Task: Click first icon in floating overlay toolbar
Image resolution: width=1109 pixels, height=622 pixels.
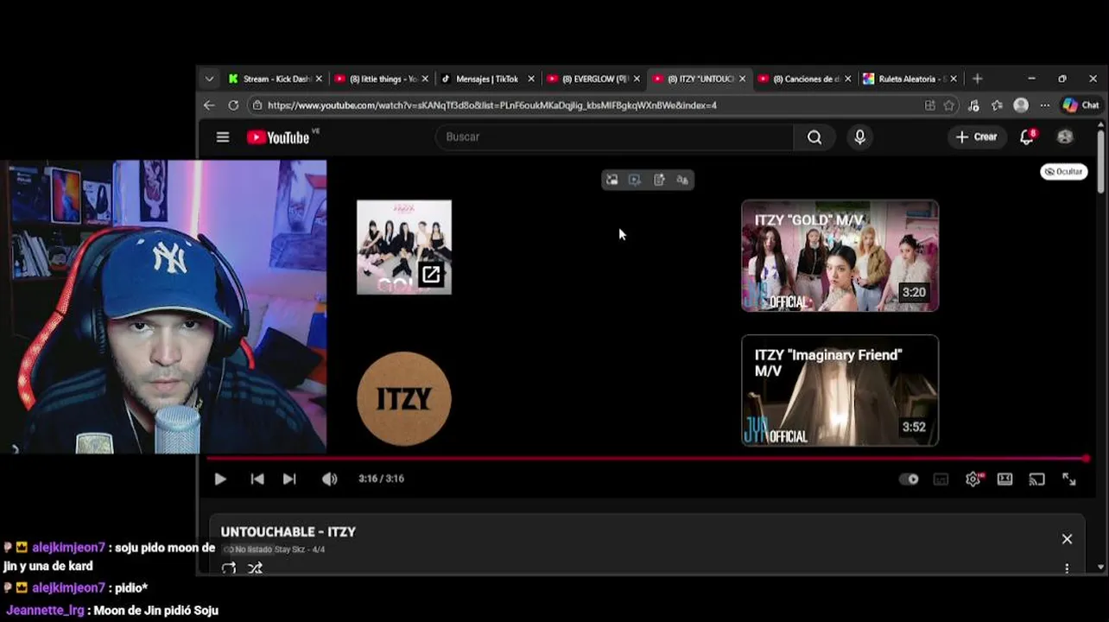Action: coord(612,180)
